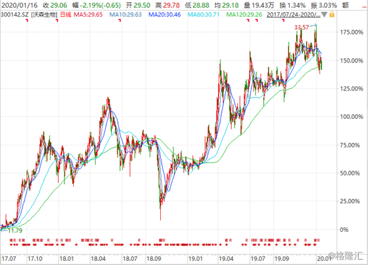Viewport: 368px width, 265px height.
Task: Click the first red flag marker near 17.10
Action: tap(27, 21)
